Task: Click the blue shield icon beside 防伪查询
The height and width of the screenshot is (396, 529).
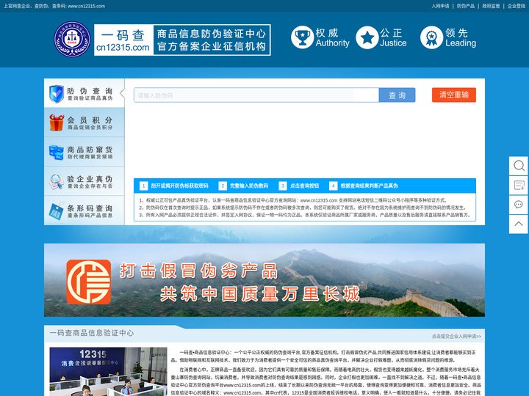Action: [x=57, y=94]
